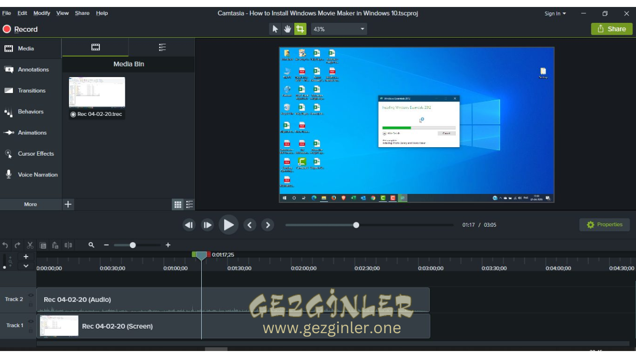Open the 43% canvas zoom dropdown

pyautogui.click(x=339, y=29)
